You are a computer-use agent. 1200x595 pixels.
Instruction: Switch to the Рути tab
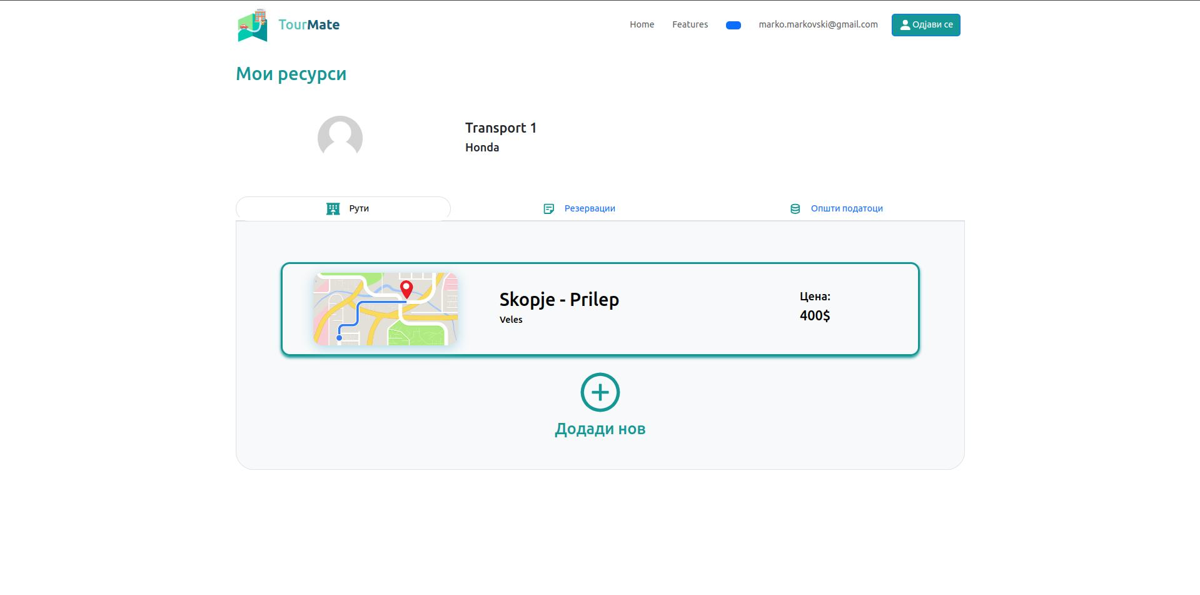point(358,208)
